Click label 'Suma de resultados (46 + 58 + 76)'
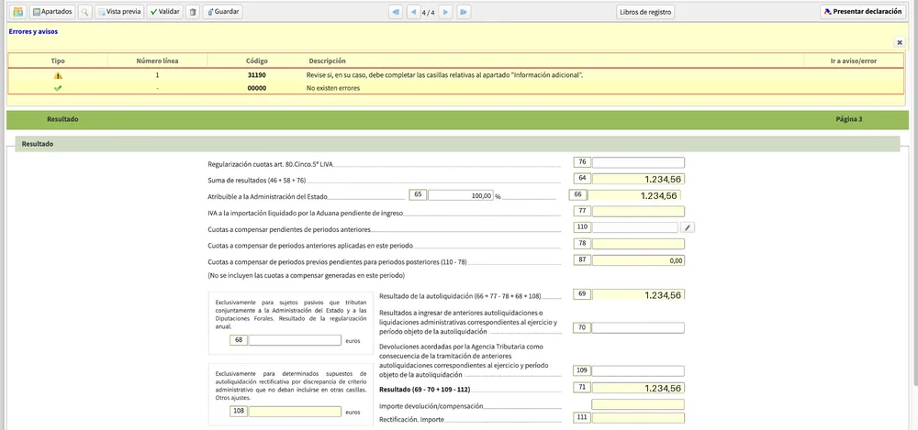 coord(256,181)
